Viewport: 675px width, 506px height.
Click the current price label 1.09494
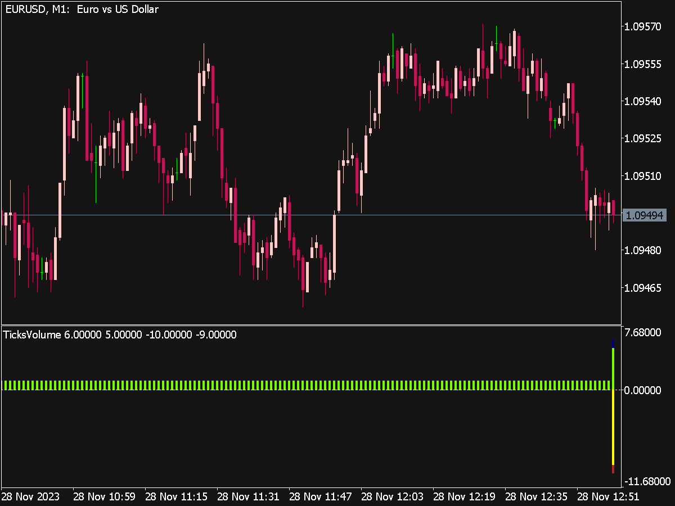[x=645, y=215]
